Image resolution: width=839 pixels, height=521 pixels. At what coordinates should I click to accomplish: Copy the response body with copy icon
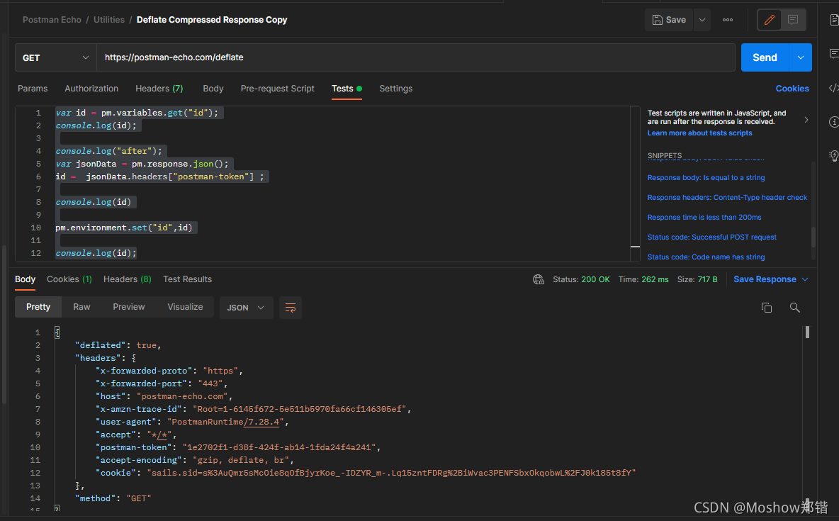click(x=766, y=308)
